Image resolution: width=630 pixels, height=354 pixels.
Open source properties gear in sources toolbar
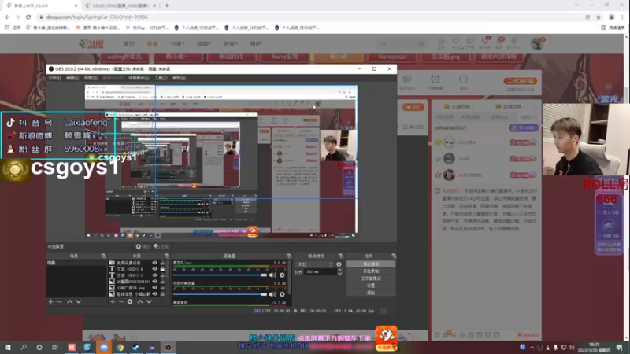tap(130, 301)
